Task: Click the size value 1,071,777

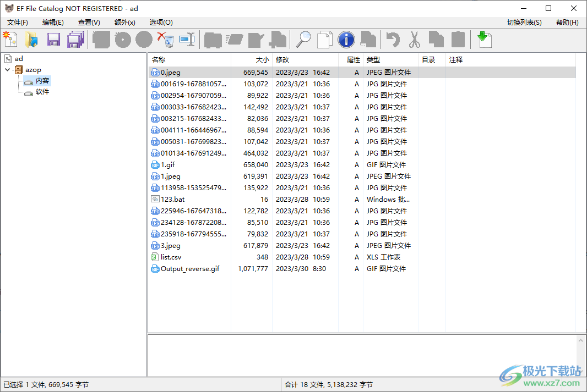Action: tap(253, 269)
